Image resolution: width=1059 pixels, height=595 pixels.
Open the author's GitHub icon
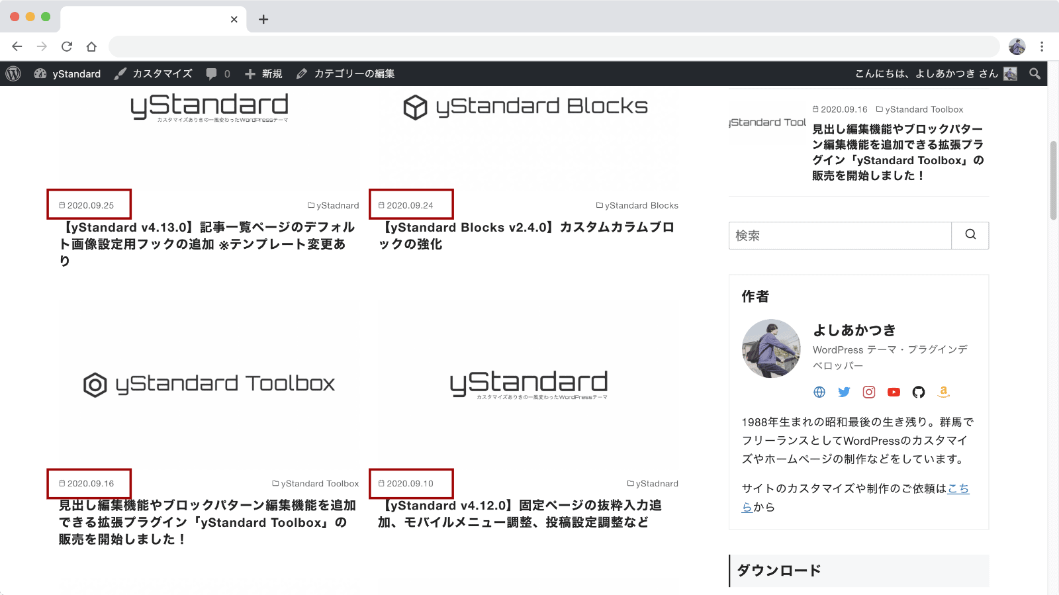919,392
